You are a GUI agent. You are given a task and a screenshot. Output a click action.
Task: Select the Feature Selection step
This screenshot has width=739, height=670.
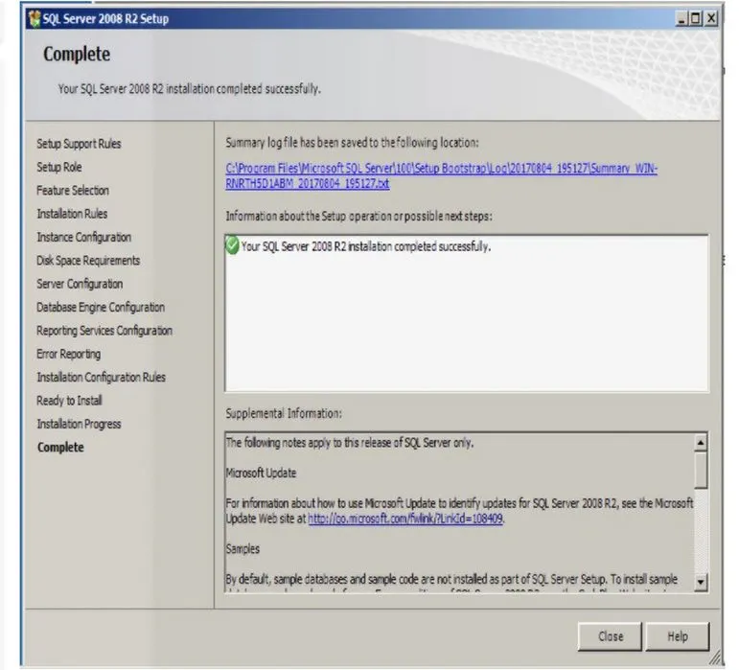pyautogui.click(x=73, y=191)
